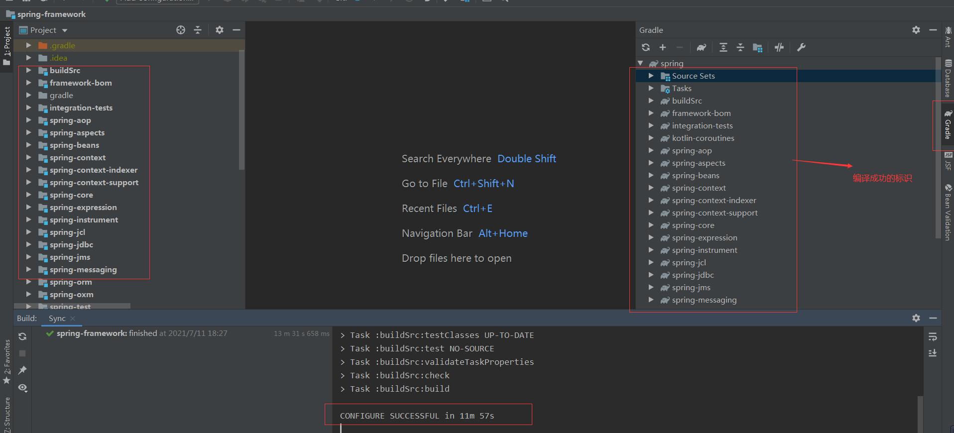Detach Gradle project with the minus icon
Viewport: 954px width, 433px height.
(680, 47)
